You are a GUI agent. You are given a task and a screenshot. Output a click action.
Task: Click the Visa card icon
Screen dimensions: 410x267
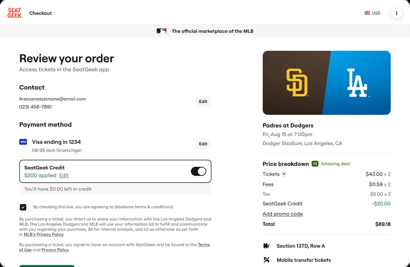click(23, 142)
